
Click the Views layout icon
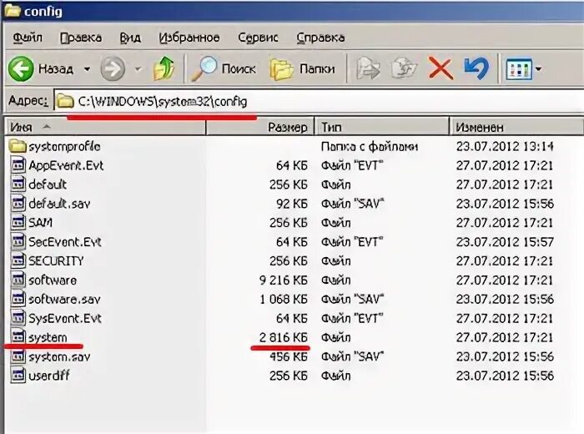[x=518, y=69]
